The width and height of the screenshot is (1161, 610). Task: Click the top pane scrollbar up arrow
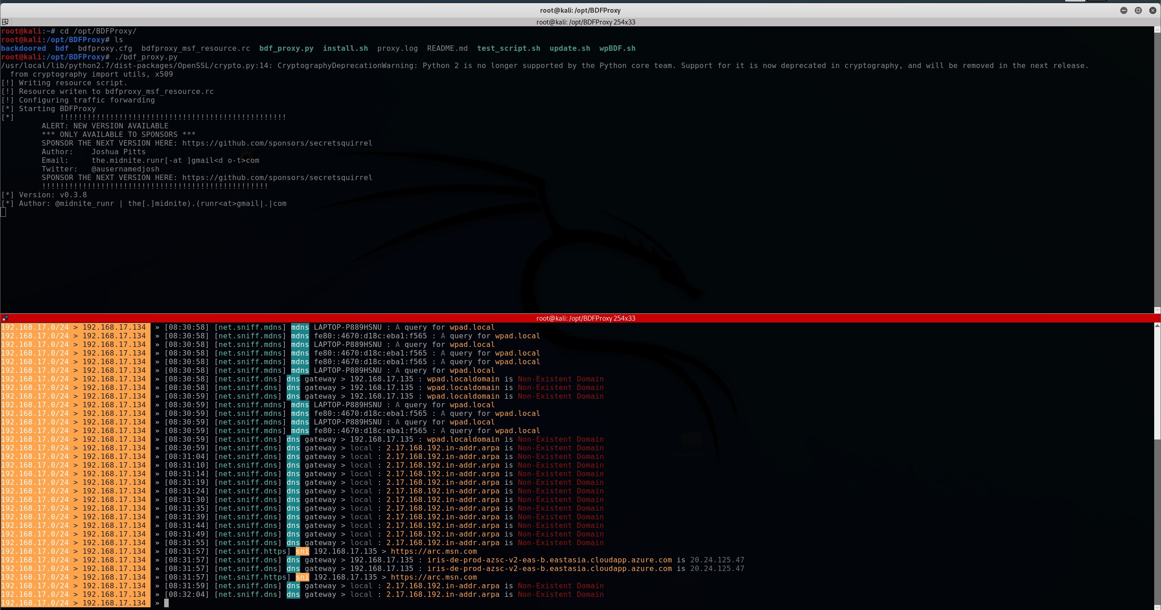[1157, 29]
